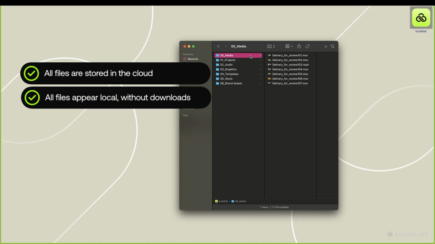Click the Recents sidebar item
The image size is (435, 244).
(x=192, y=59)
